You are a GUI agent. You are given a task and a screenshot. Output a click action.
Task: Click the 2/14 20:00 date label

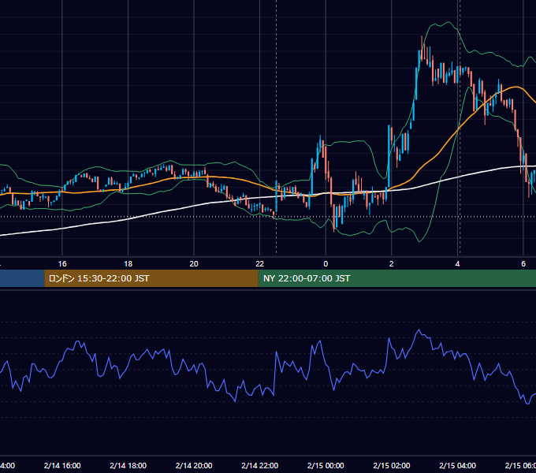pyautogui.click(x=194, y=465)
